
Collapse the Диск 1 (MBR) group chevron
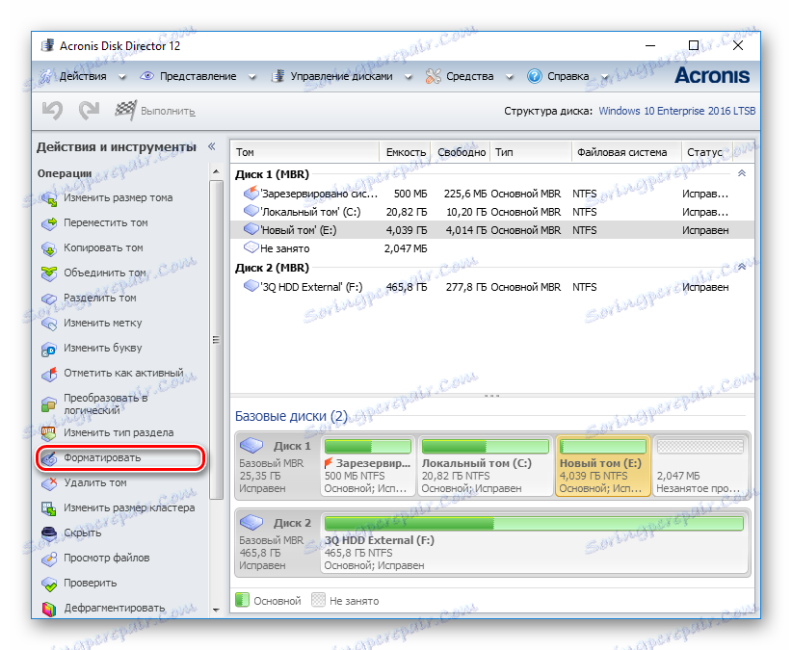coord(741,173)
